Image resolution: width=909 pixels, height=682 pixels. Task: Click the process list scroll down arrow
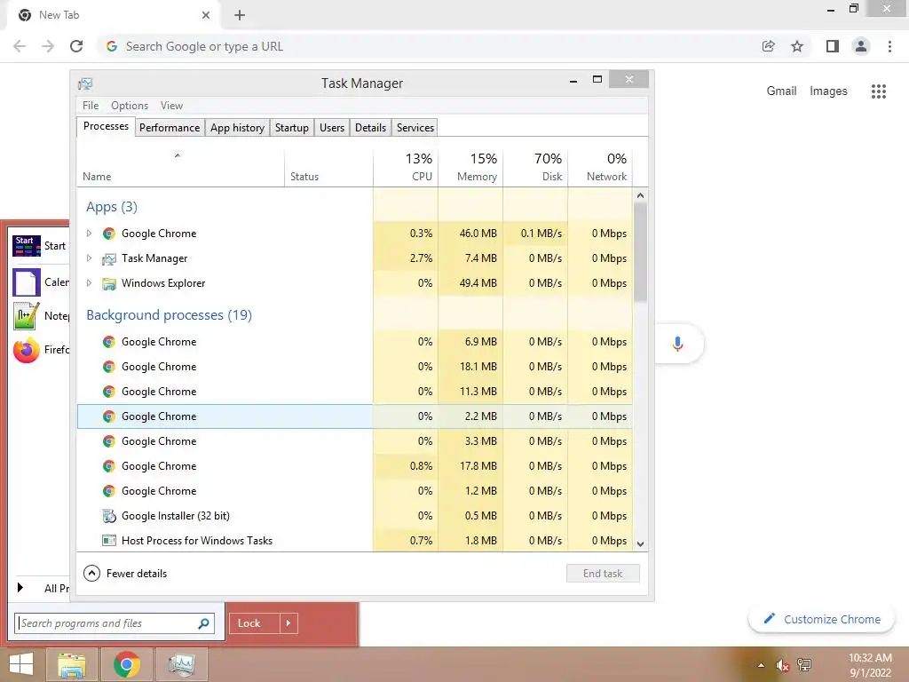pos(641,544)
